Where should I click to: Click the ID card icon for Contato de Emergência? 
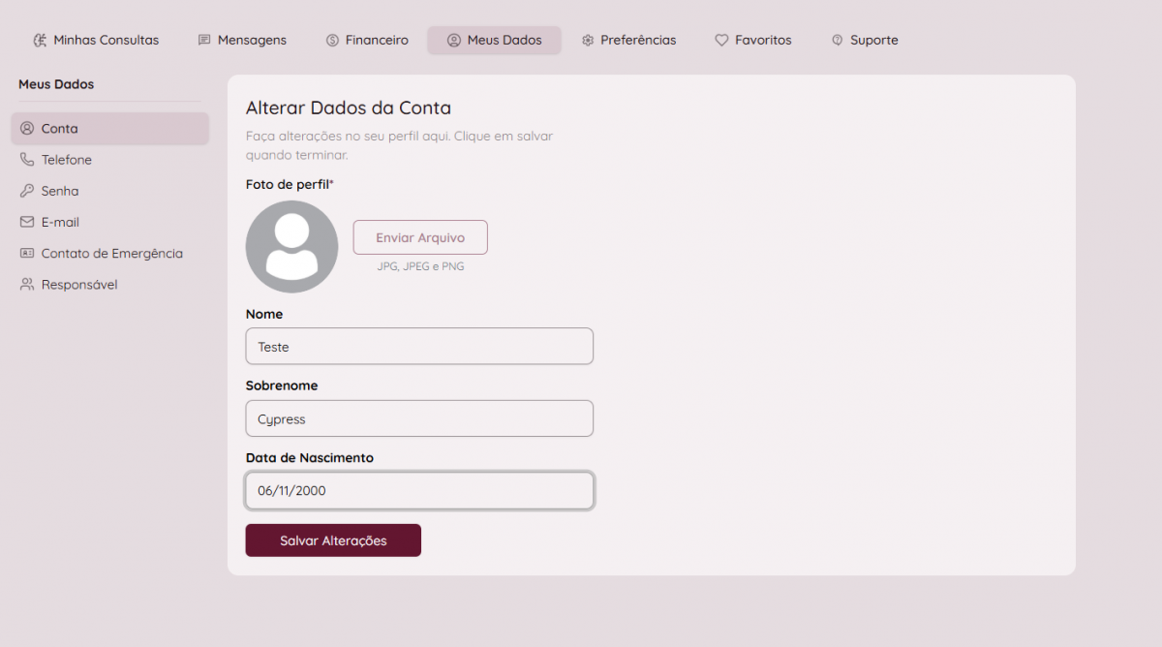tap(27, 254)
